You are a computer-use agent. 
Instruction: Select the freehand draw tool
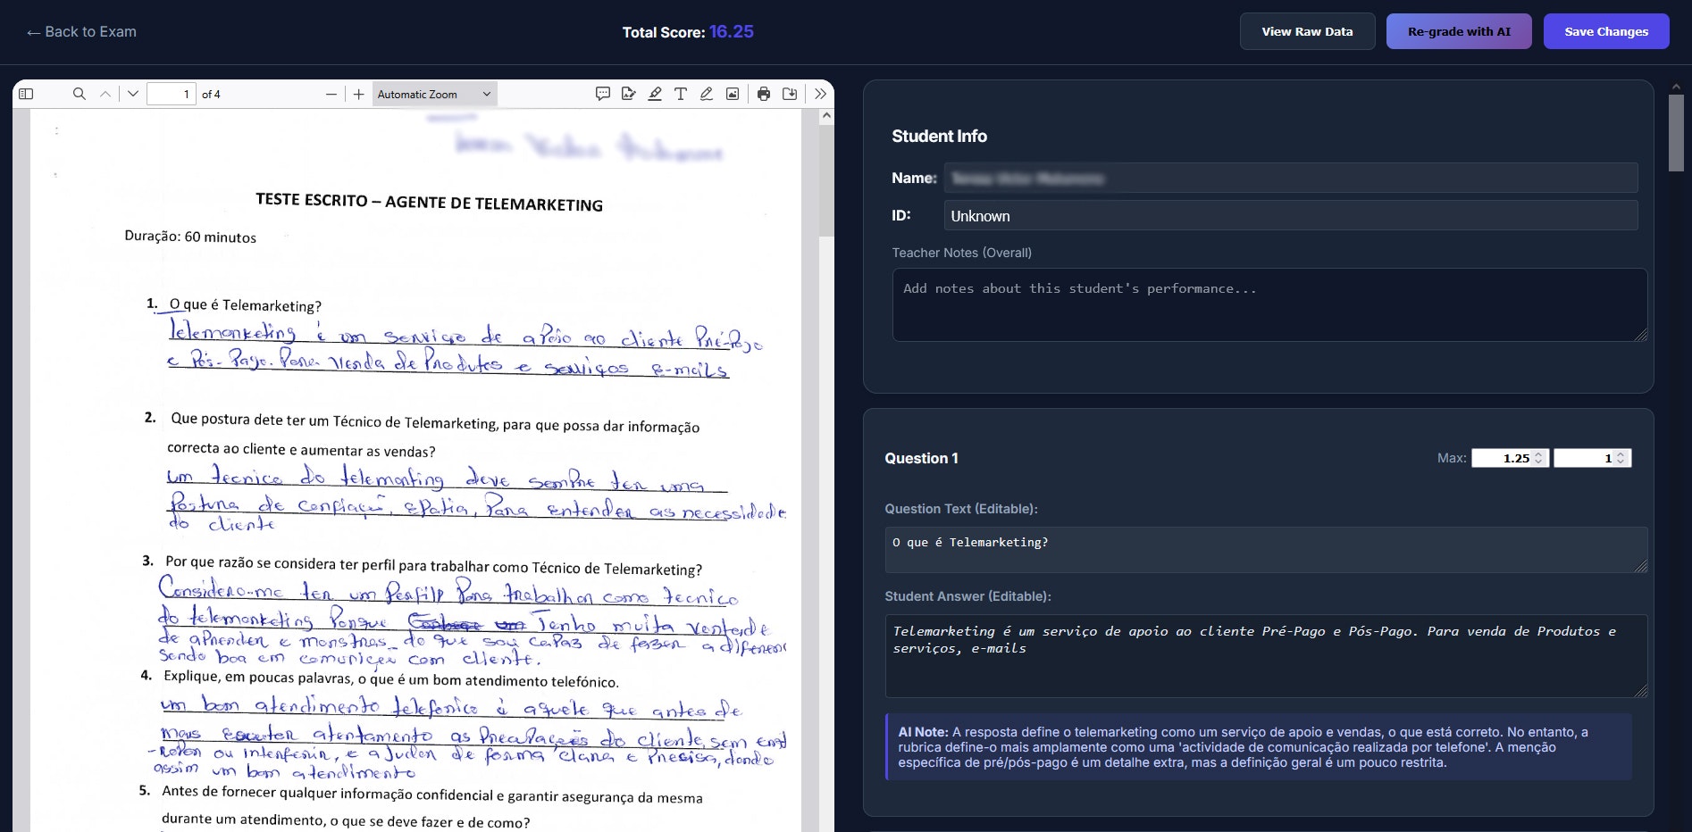[x=707, y=93]
